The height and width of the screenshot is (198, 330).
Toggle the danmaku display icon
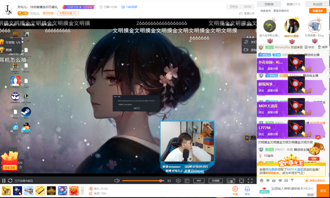187,181
